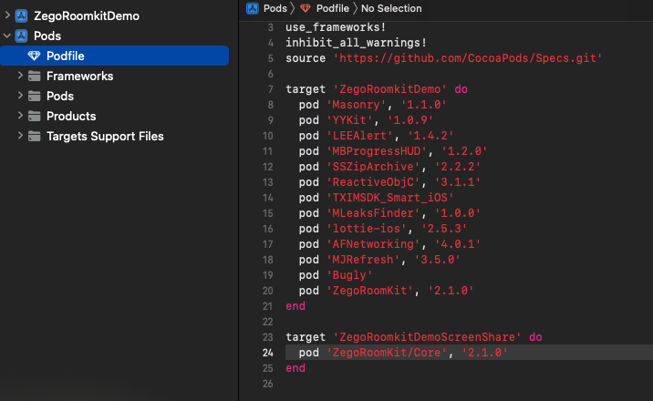Open the Podfile breadcrumb in jump bar

tap(332, 8)
